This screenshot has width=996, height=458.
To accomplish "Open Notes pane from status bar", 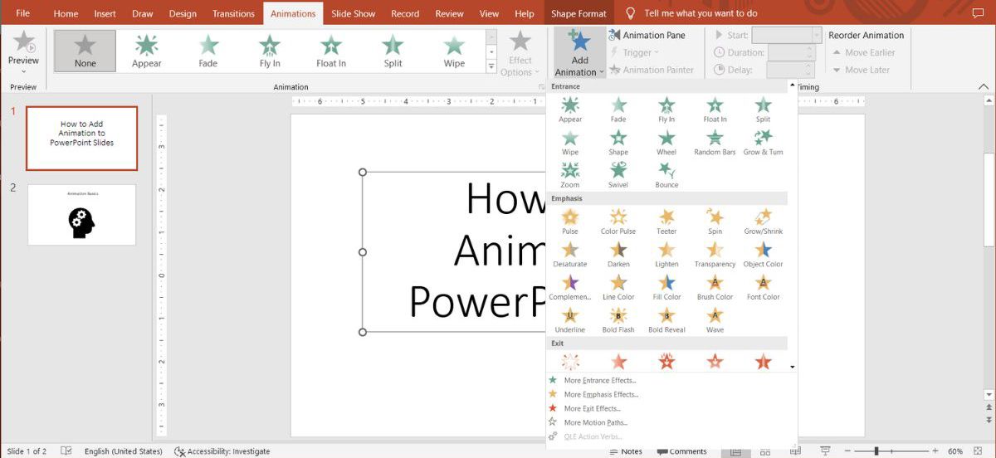I will pos(626,451).
